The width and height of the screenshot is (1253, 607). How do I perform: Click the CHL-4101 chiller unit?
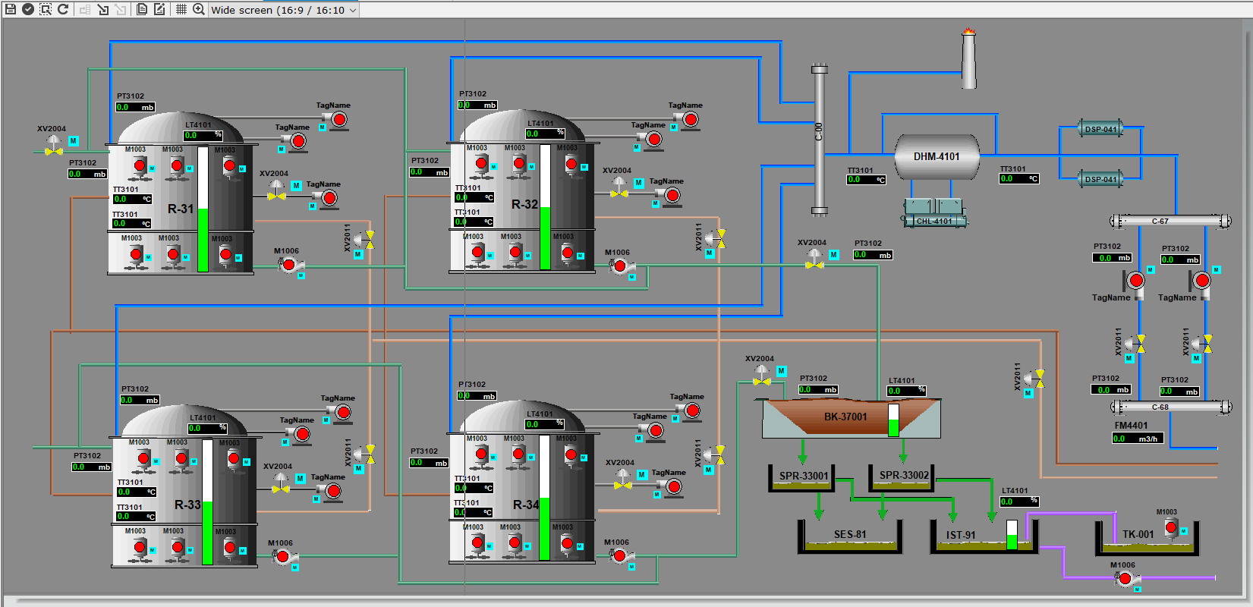(x=934, y=213)
